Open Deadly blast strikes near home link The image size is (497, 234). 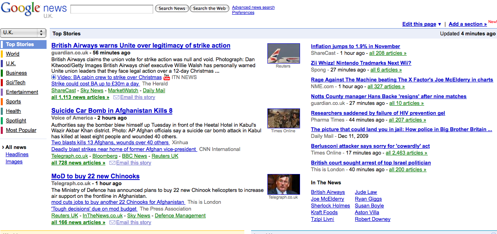pos(124,149)
